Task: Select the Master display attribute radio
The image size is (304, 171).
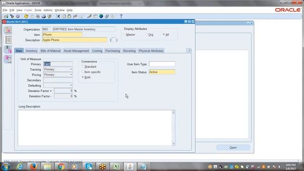Action: 124,35
